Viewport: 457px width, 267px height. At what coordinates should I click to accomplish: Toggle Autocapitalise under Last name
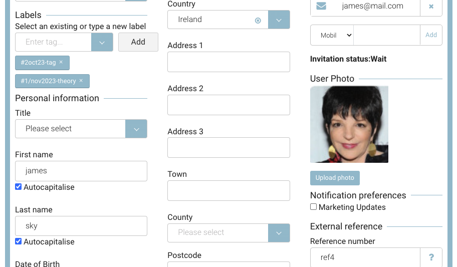point(19,241)
